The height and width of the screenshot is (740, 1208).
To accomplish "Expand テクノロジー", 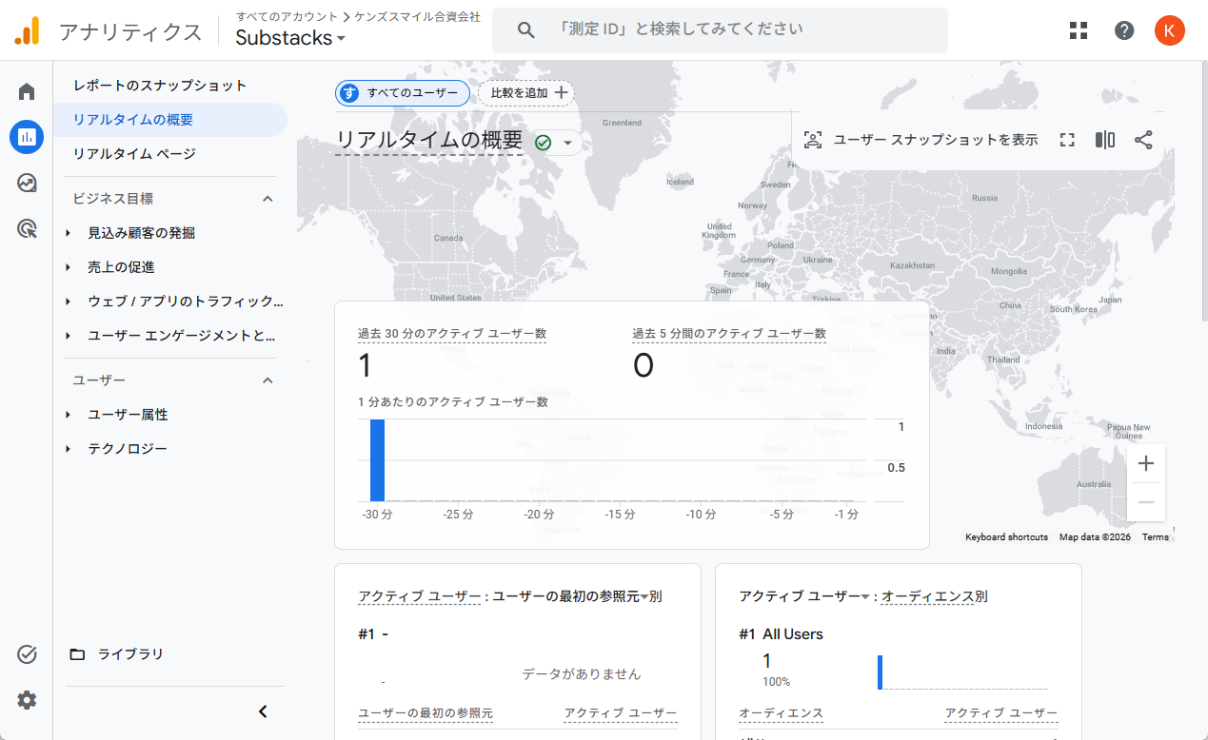I will click(69, 449).
